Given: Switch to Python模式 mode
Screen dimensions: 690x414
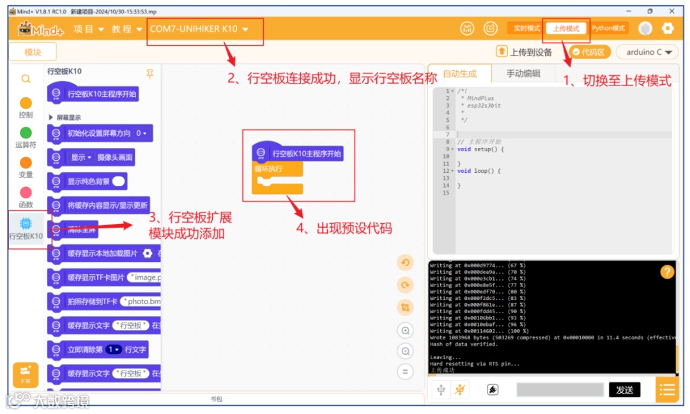Looking at the screenshot, I should 608,29.
